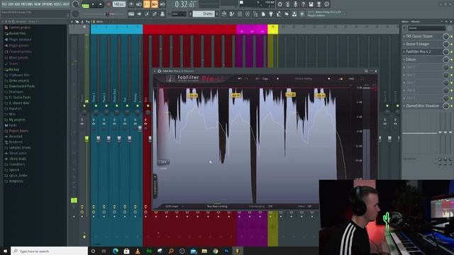Click the typing keyboard to piano icon
This screenshot has width=454, height=255.
(x=131, y=14)
